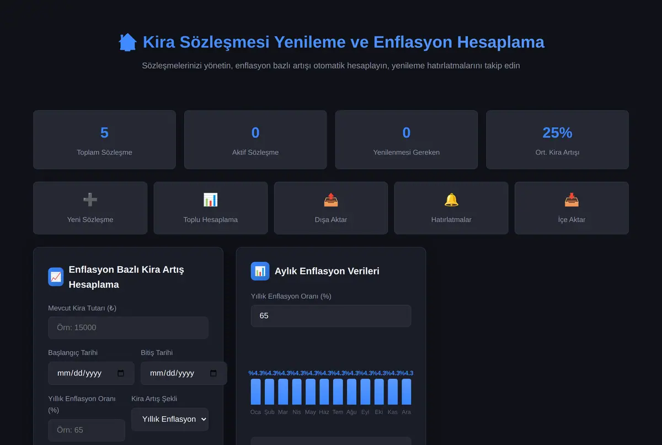Click the Şub bar in inflation chart

[x=269, y=391]
